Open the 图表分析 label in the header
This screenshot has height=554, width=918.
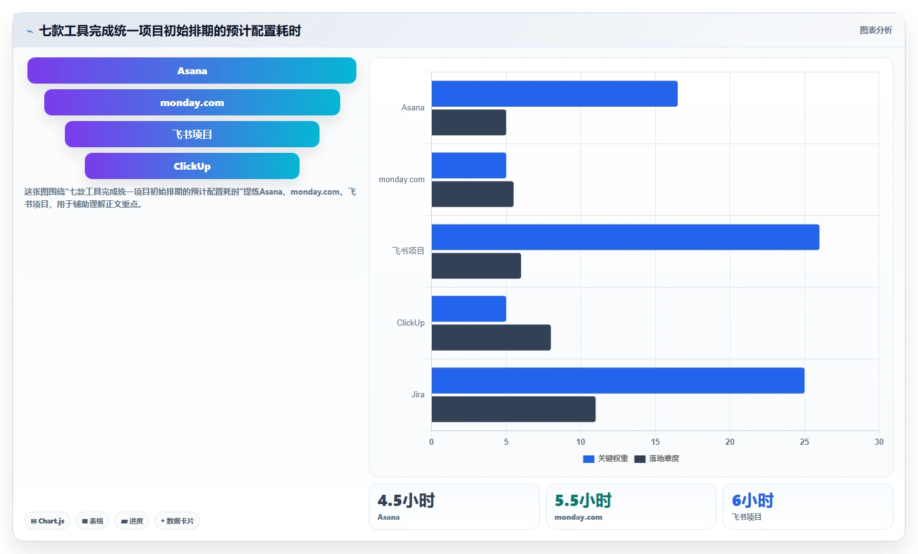pyautogui.click(x=876, y=30)
